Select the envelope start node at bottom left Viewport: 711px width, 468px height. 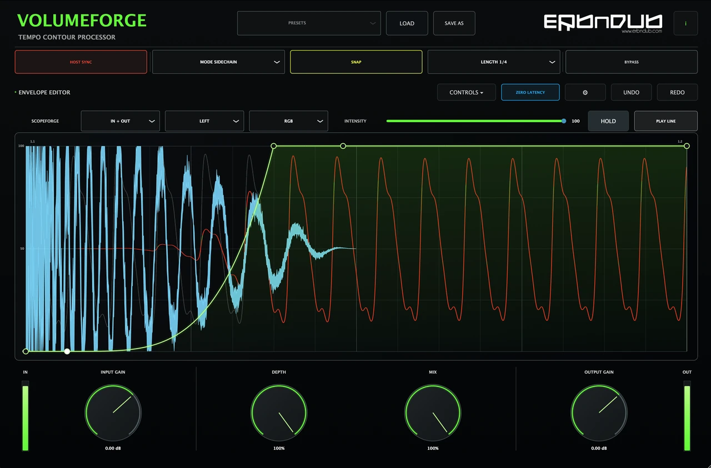[26, 351]
